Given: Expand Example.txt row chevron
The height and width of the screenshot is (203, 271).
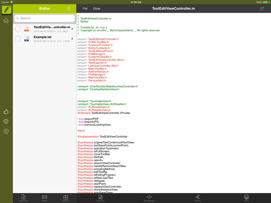Looking at the screenshot, I should [x=72, y=39].
